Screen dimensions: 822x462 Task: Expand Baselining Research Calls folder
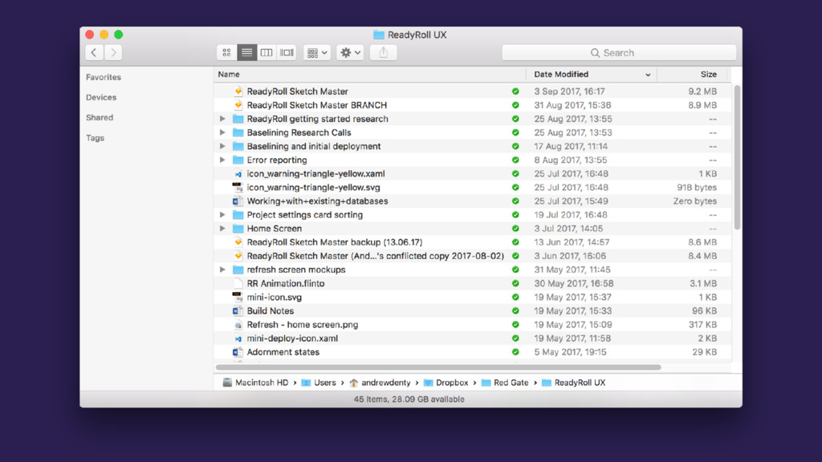coord(222,133)
